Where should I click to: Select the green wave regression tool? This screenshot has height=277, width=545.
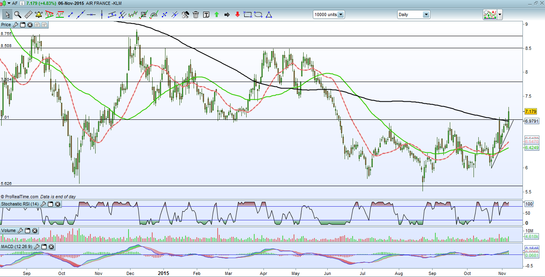pyautogui.click(x=133, y=15)
